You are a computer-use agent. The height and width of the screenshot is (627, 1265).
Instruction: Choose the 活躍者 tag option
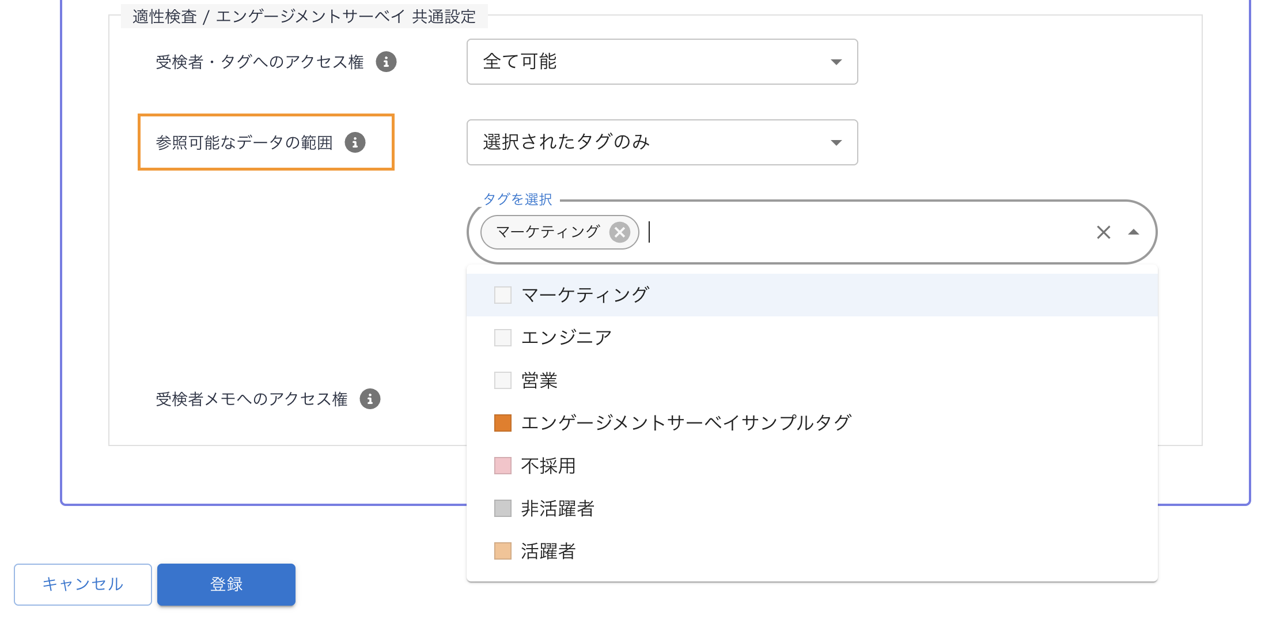548,551
